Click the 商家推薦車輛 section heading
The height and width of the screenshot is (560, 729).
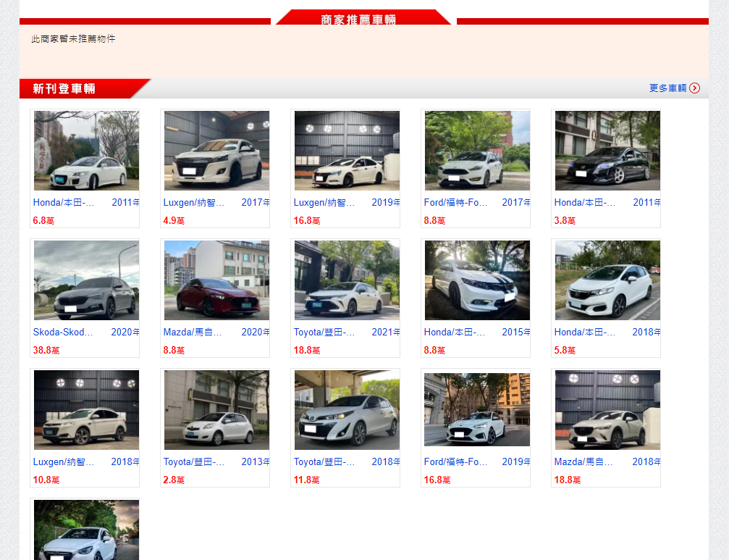point(358,20)
